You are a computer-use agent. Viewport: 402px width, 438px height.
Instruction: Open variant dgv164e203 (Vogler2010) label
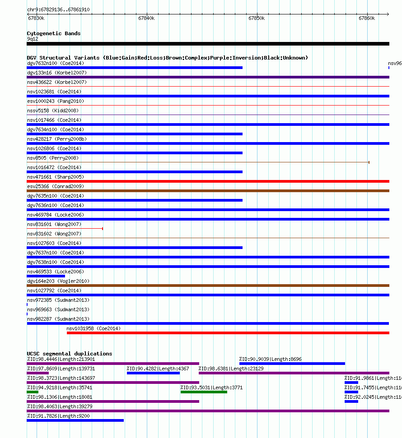[x=58, y=281]
